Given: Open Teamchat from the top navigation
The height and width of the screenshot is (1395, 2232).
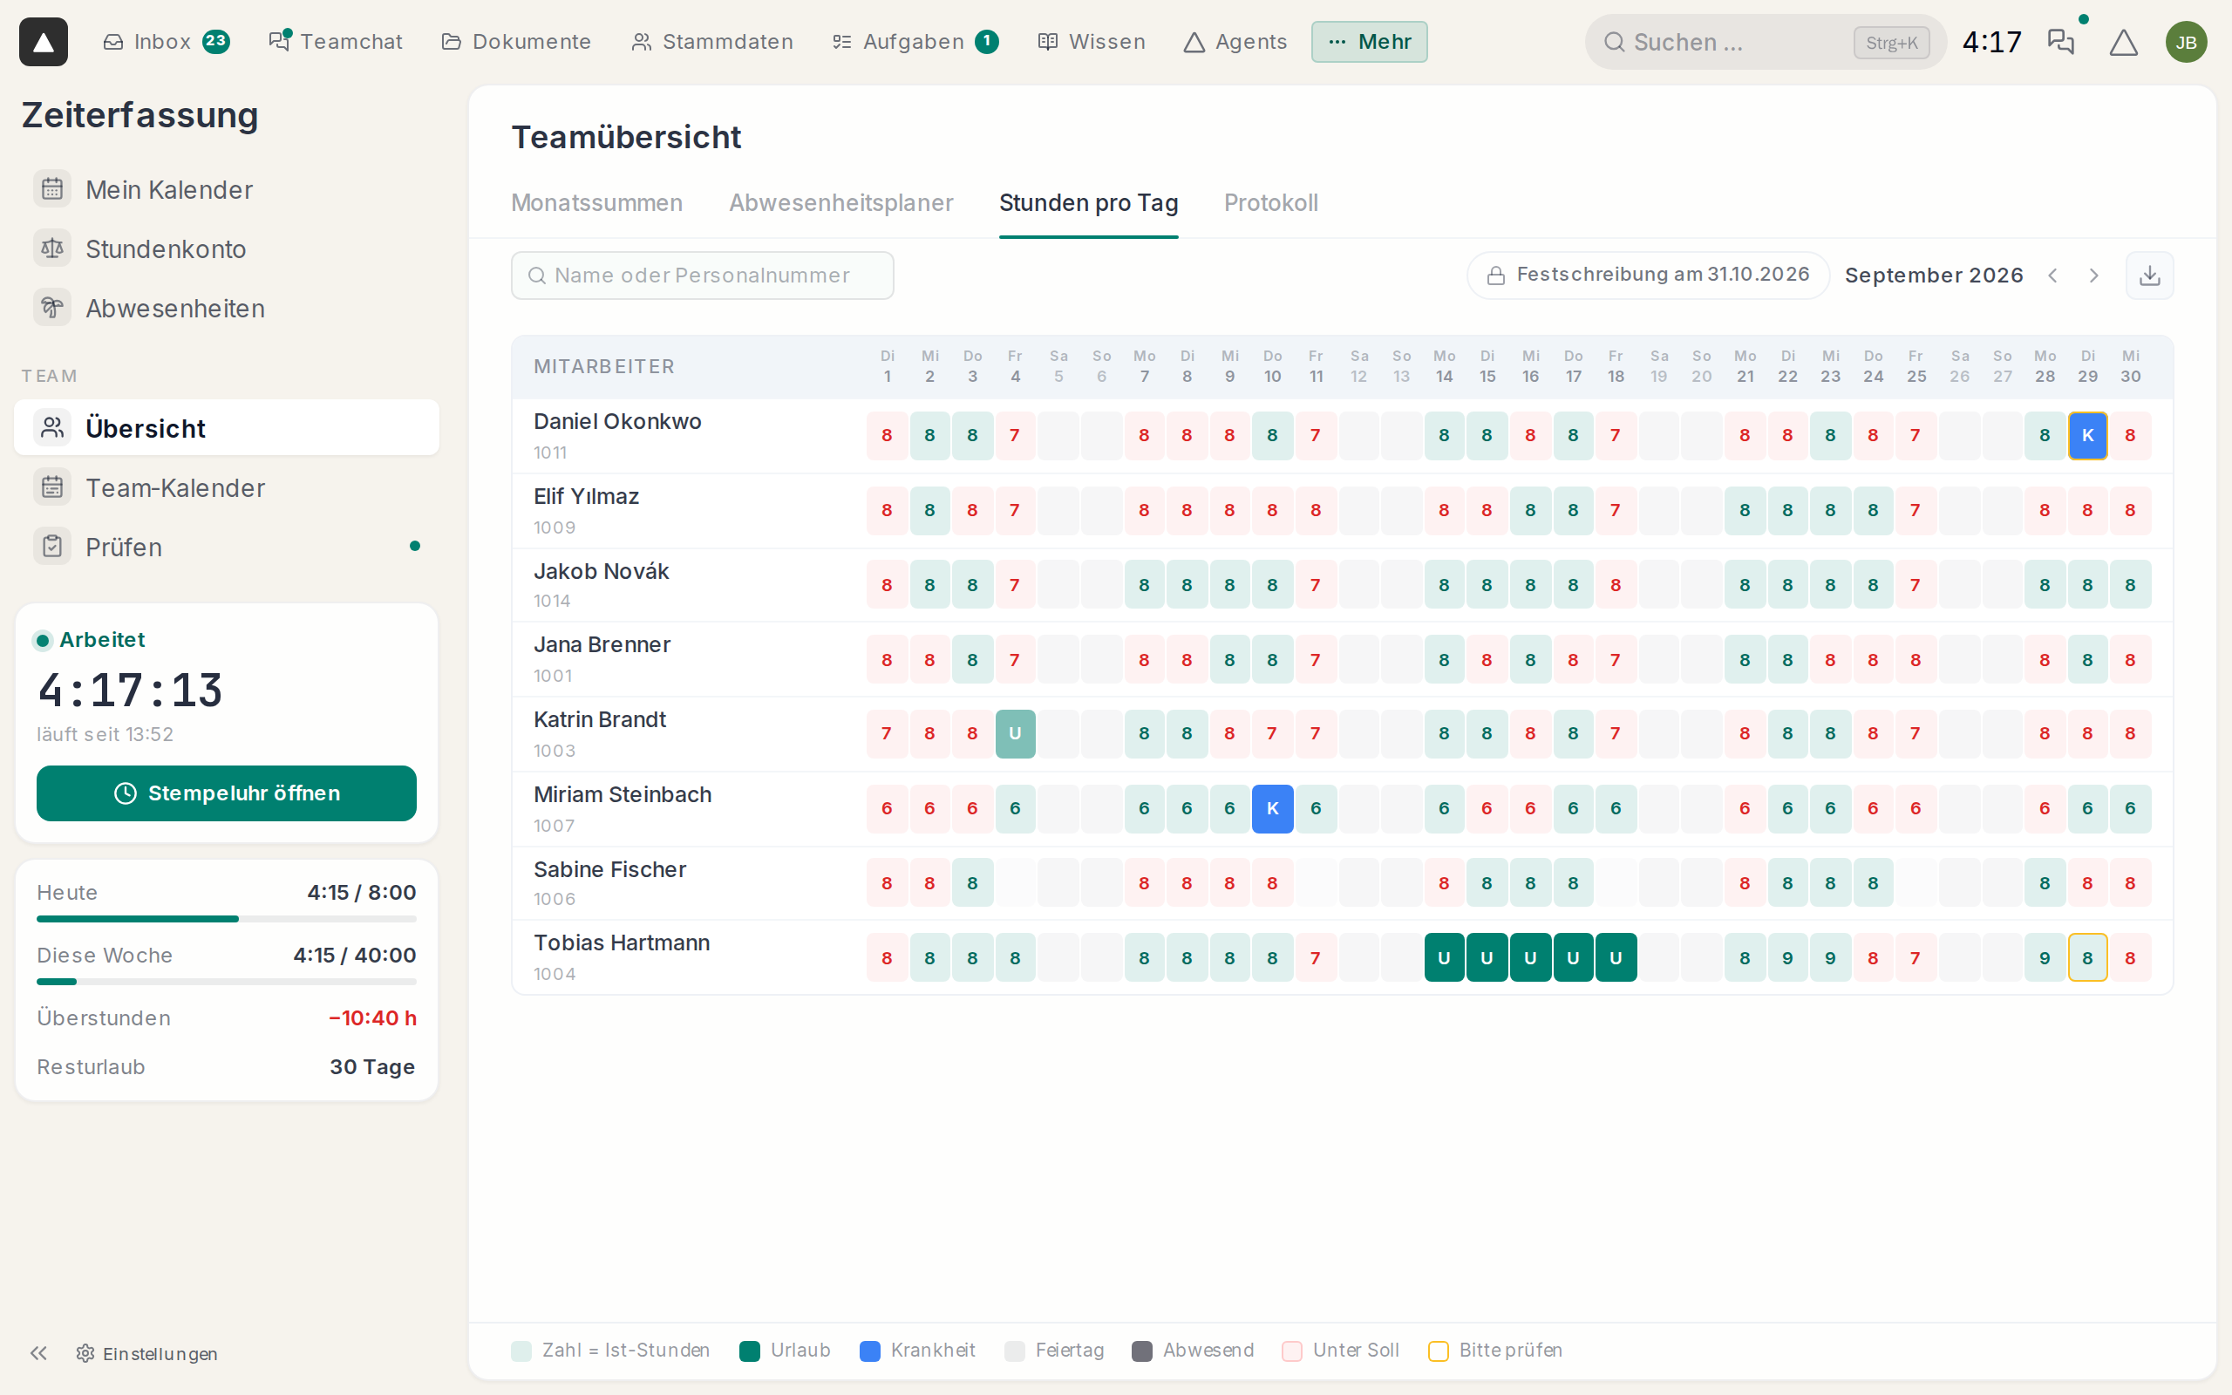Looking at the screenshot, I should click(336, 42).
